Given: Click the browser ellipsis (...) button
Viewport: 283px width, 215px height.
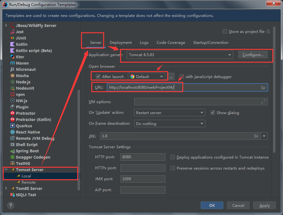Looking at the screenshot, I should click(x=171, y=77).
